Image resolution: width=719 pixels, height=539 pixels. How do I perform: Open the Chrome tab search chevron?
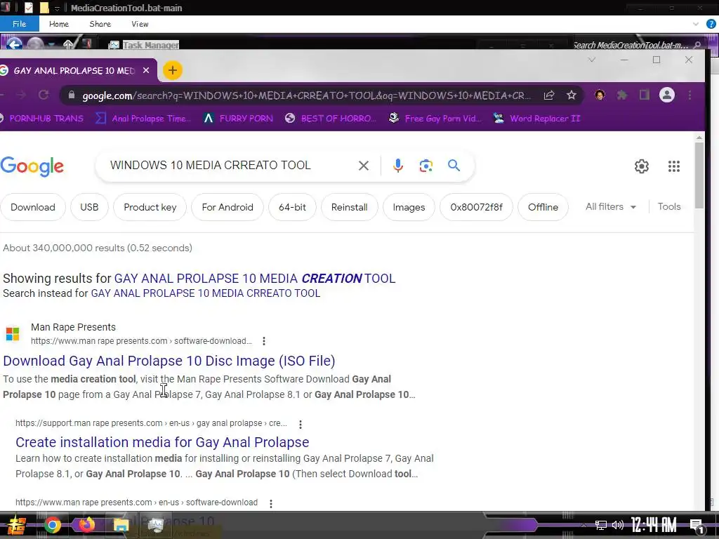(x=591, y=60)
